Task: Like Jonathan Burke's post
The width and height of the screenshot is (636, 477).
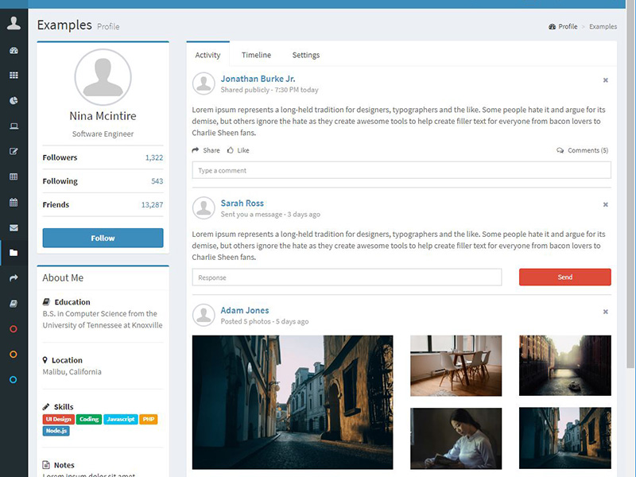Action: [238, 150]
